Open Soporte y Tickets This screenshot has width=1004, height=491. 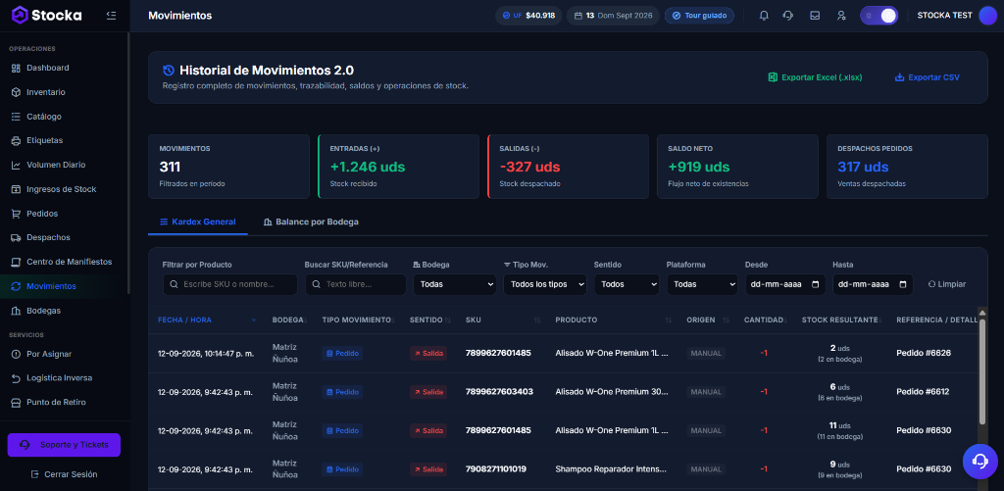pyautogui.click(x=64, y=445)
